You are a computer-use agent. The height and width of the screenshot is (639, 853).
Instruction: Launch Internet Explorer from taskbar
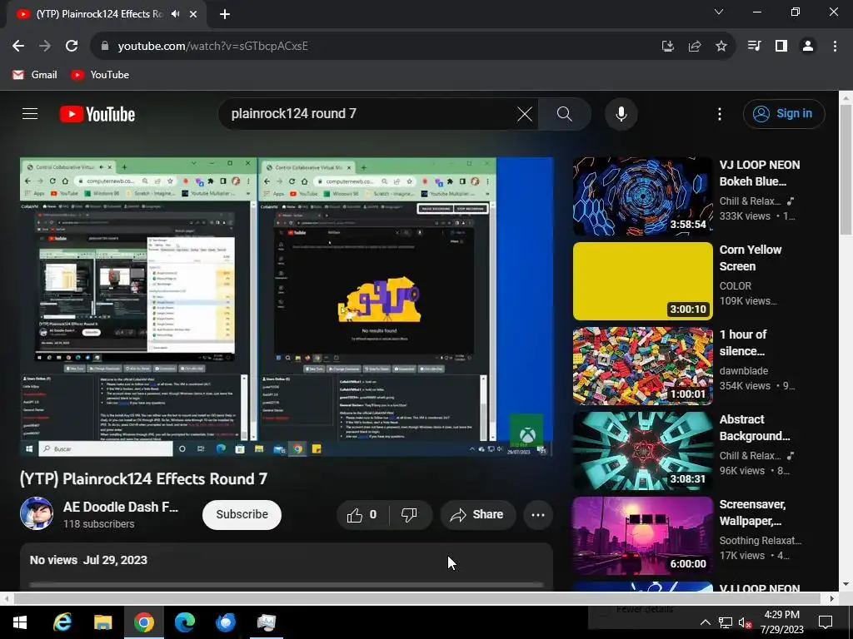coord(62,622)
